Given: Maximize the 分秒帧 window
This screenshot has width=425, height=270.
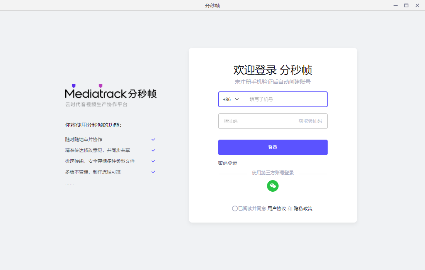Looking at the screenshot, I should [406, 5].
